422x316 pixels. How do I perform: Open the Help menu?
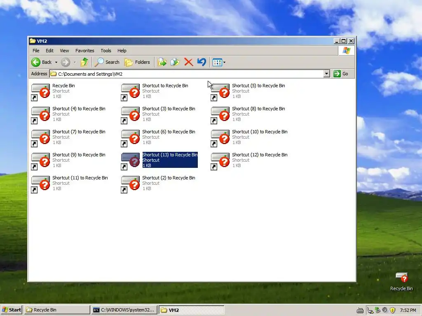tap(122, 51)
